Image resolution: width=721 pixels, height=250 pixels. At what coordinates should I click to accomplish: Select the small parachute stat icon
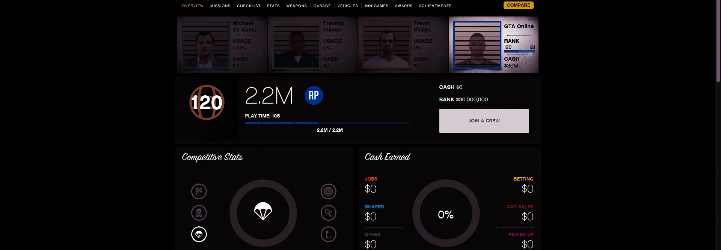(x=199, y=234)
